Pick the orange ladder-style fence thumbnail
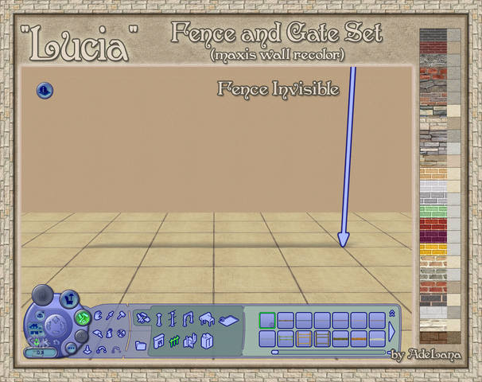482x382 pixels. tap(304, 339)
